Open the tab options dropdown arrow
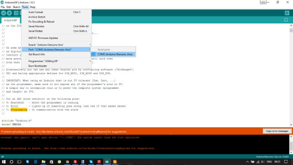Screen dimensions: 293x165 click(x=286, y=20)
